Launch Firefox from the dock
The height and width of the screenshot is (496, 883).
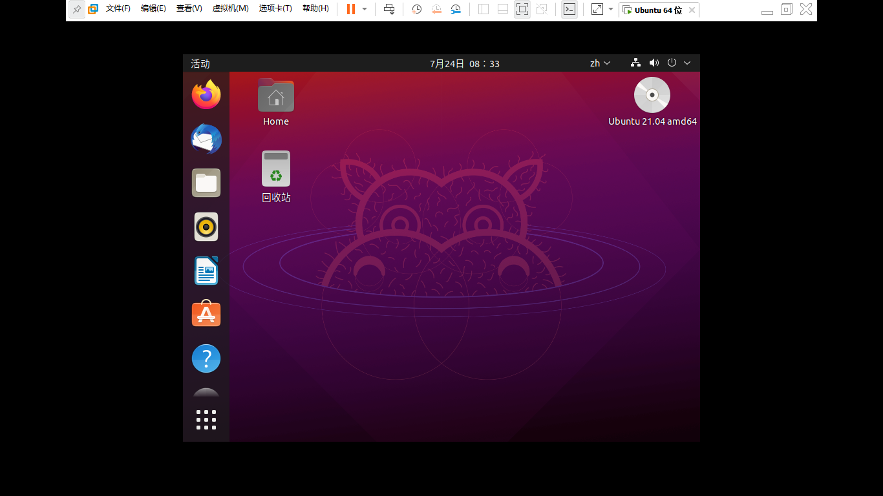point(206,95)
